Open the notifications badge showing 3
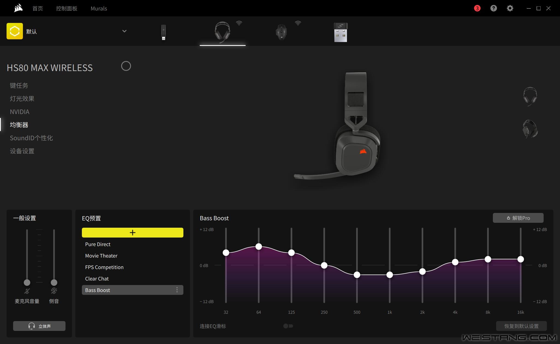 click(x=477, y=8)
